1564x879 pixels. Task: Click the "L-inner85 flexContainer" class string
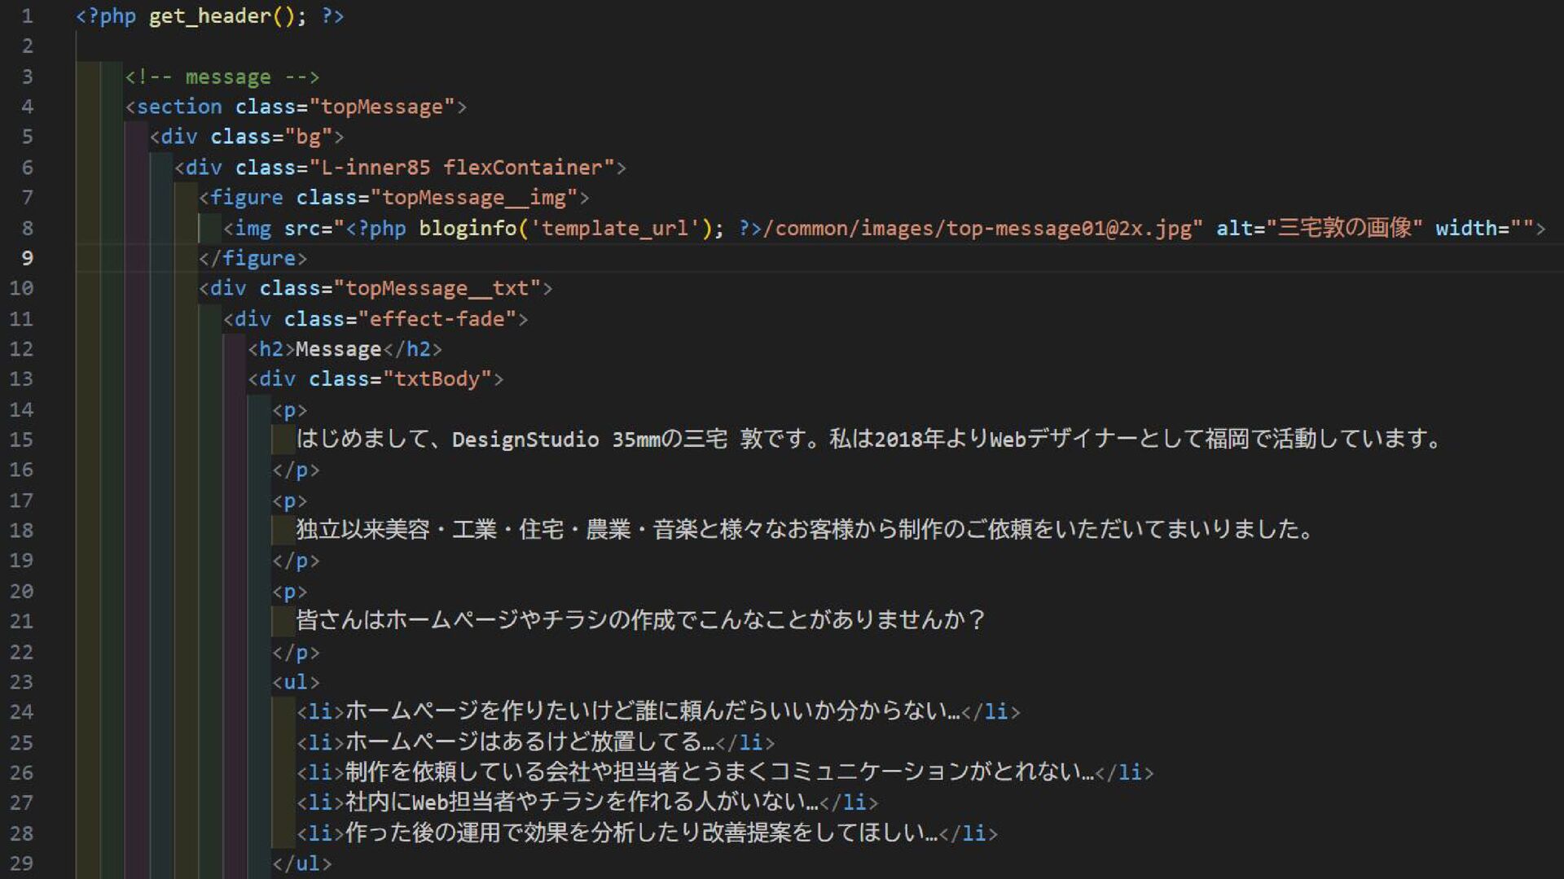point(468,168)
